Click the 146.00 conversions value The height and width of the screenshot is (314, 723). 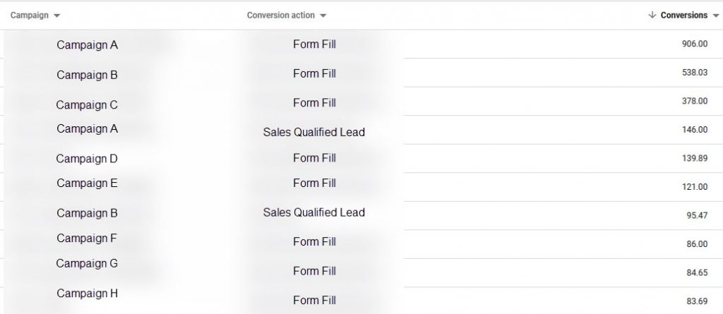(695, 130)
